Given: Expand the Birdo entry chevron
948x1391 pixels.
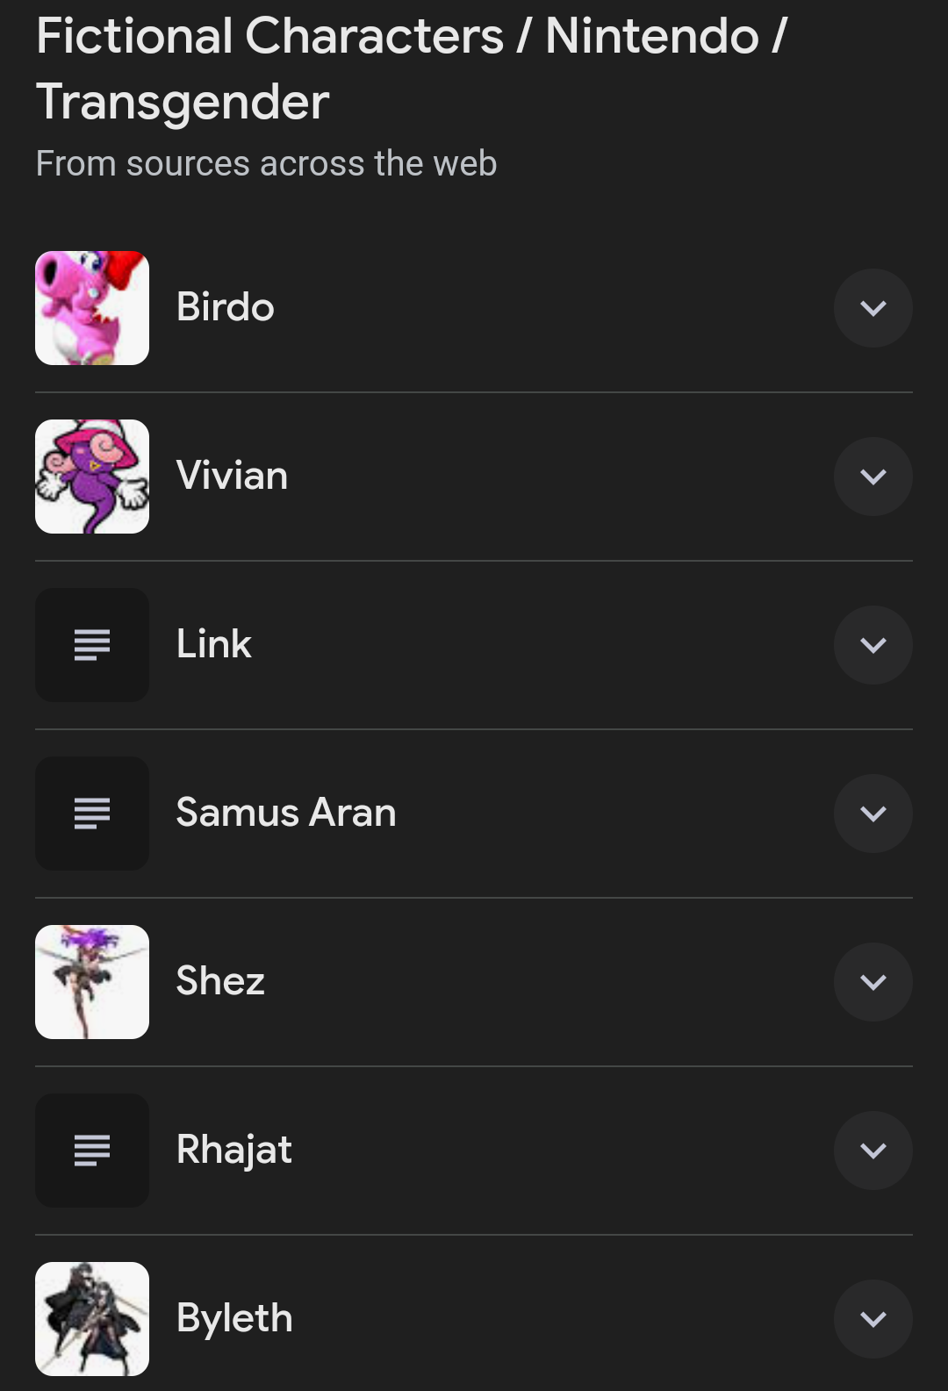Looking at the screenshot, I should tap(873, 308).
